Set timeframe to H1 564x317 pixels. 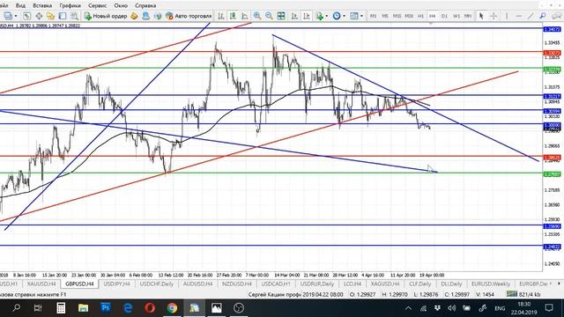click(x=420, y=16)
